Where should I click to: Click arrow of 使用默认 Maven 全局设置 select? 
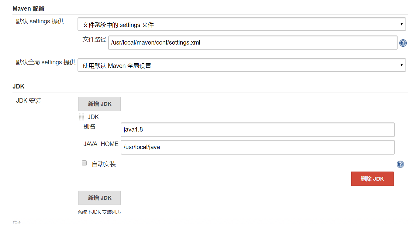[402, 65]
